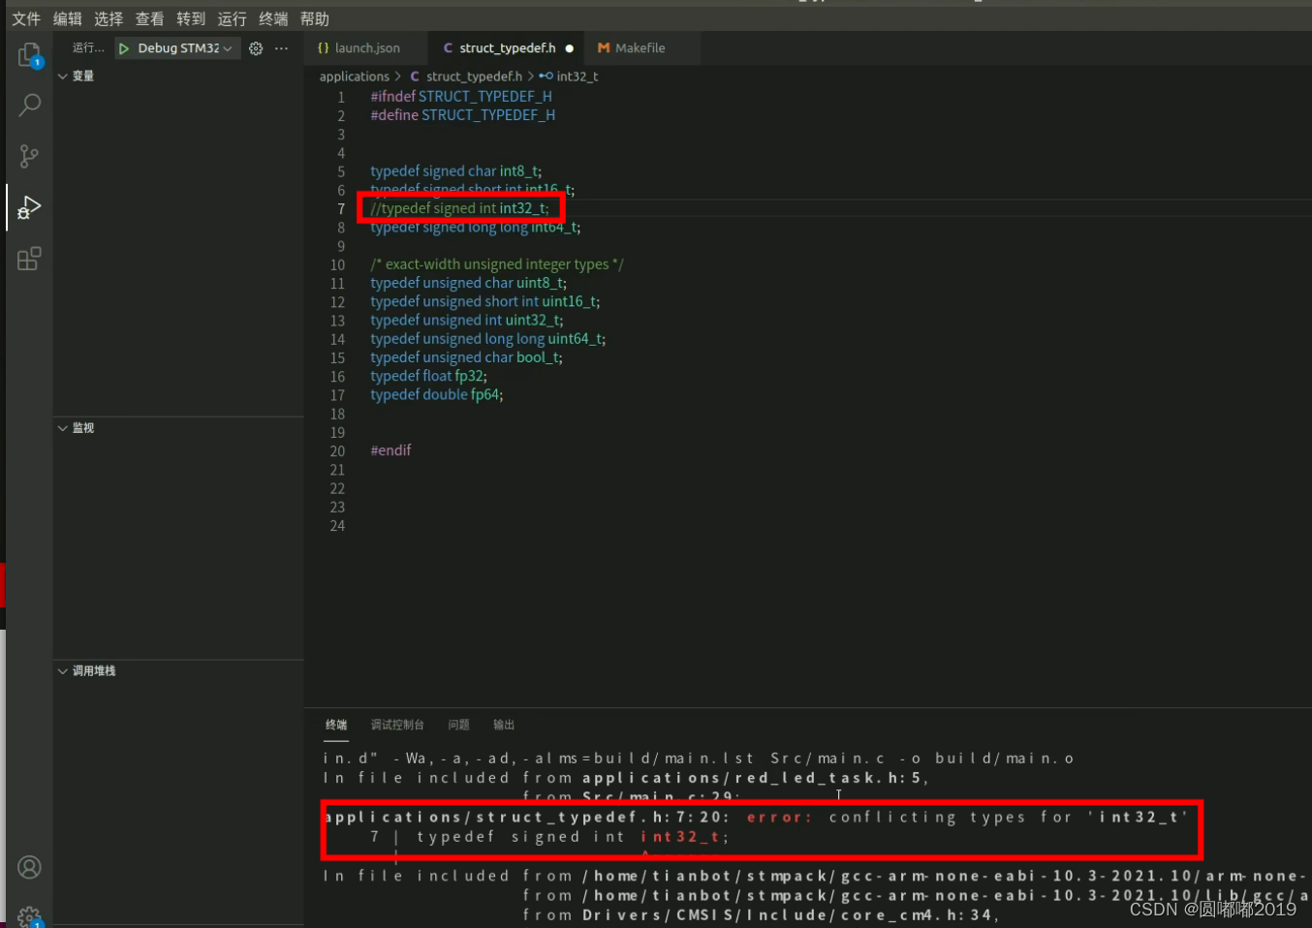Click the #ifndef STRUCT_TYPEDEF_H line
This screenshot has width=1312, height=928.
pos(461,97)
